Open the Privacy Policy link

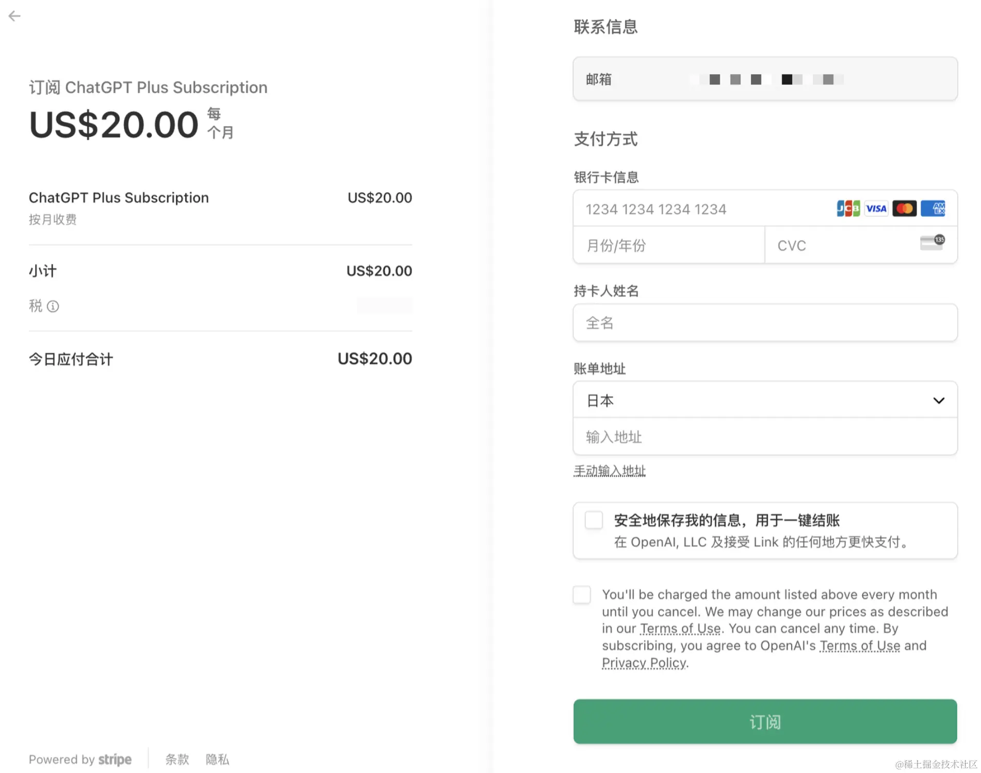tap(644, 663)
